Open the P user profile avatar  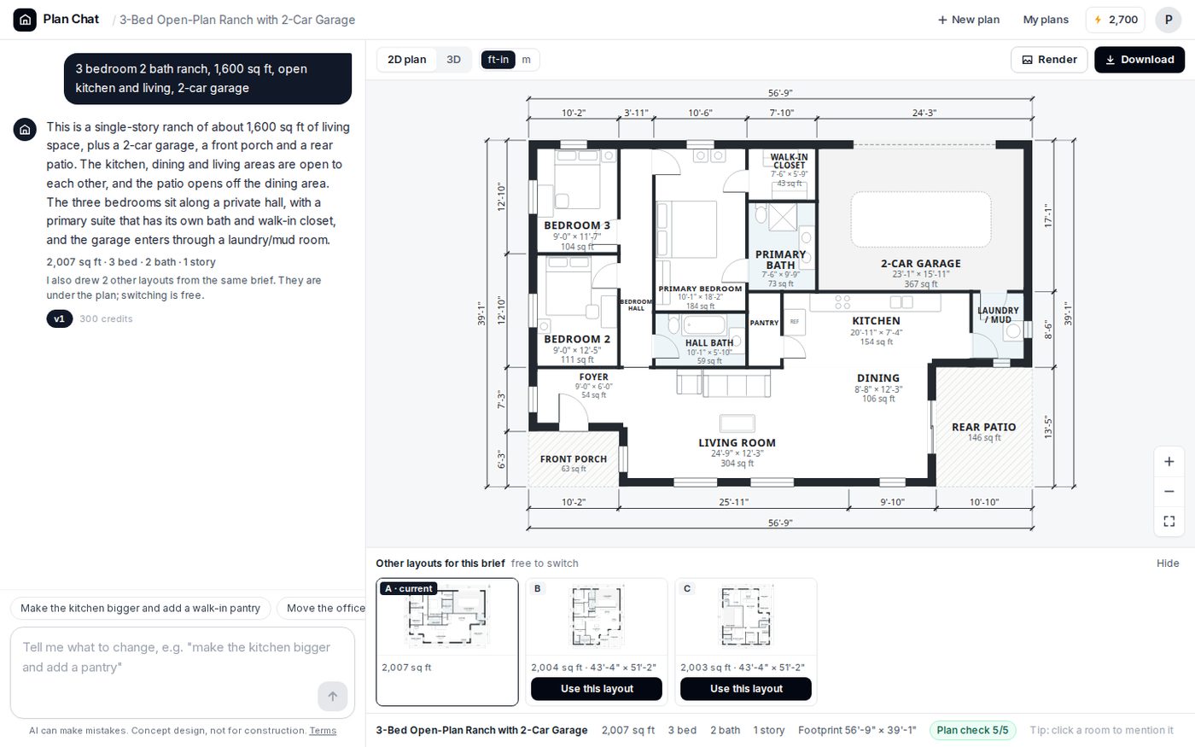1168,20
